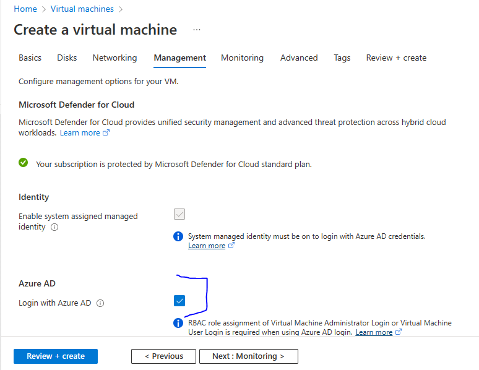479x370 pixels.
Task: Open the Virtual machines breadcrumb link
Action: click(x=82, y=9)
